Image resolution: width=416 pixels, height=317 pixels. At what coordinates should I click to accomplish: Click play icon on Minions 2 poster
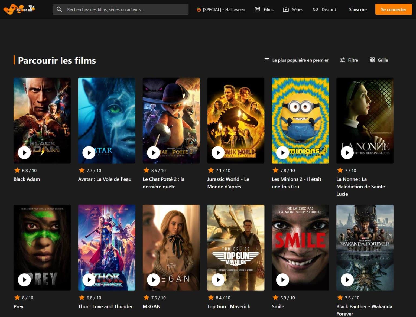[282, 153]
